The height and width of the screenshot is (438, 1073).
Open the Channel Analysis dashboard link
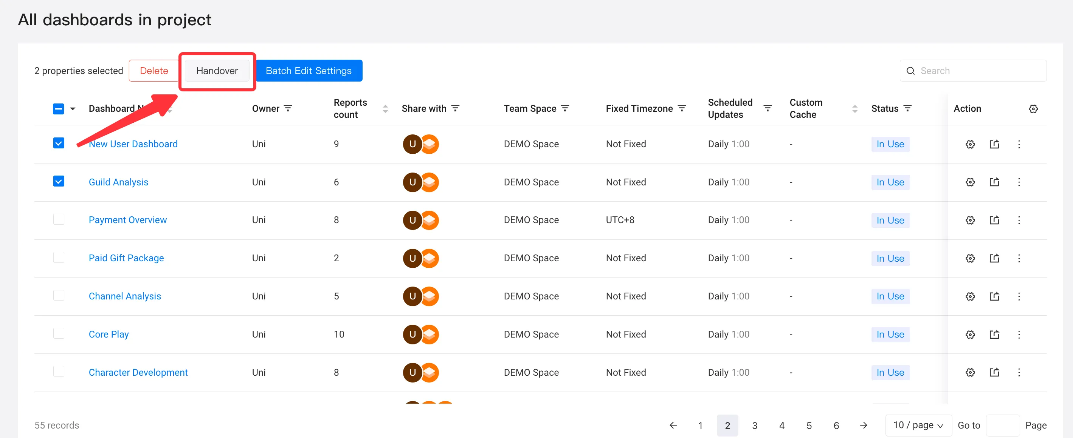(124, 296)
